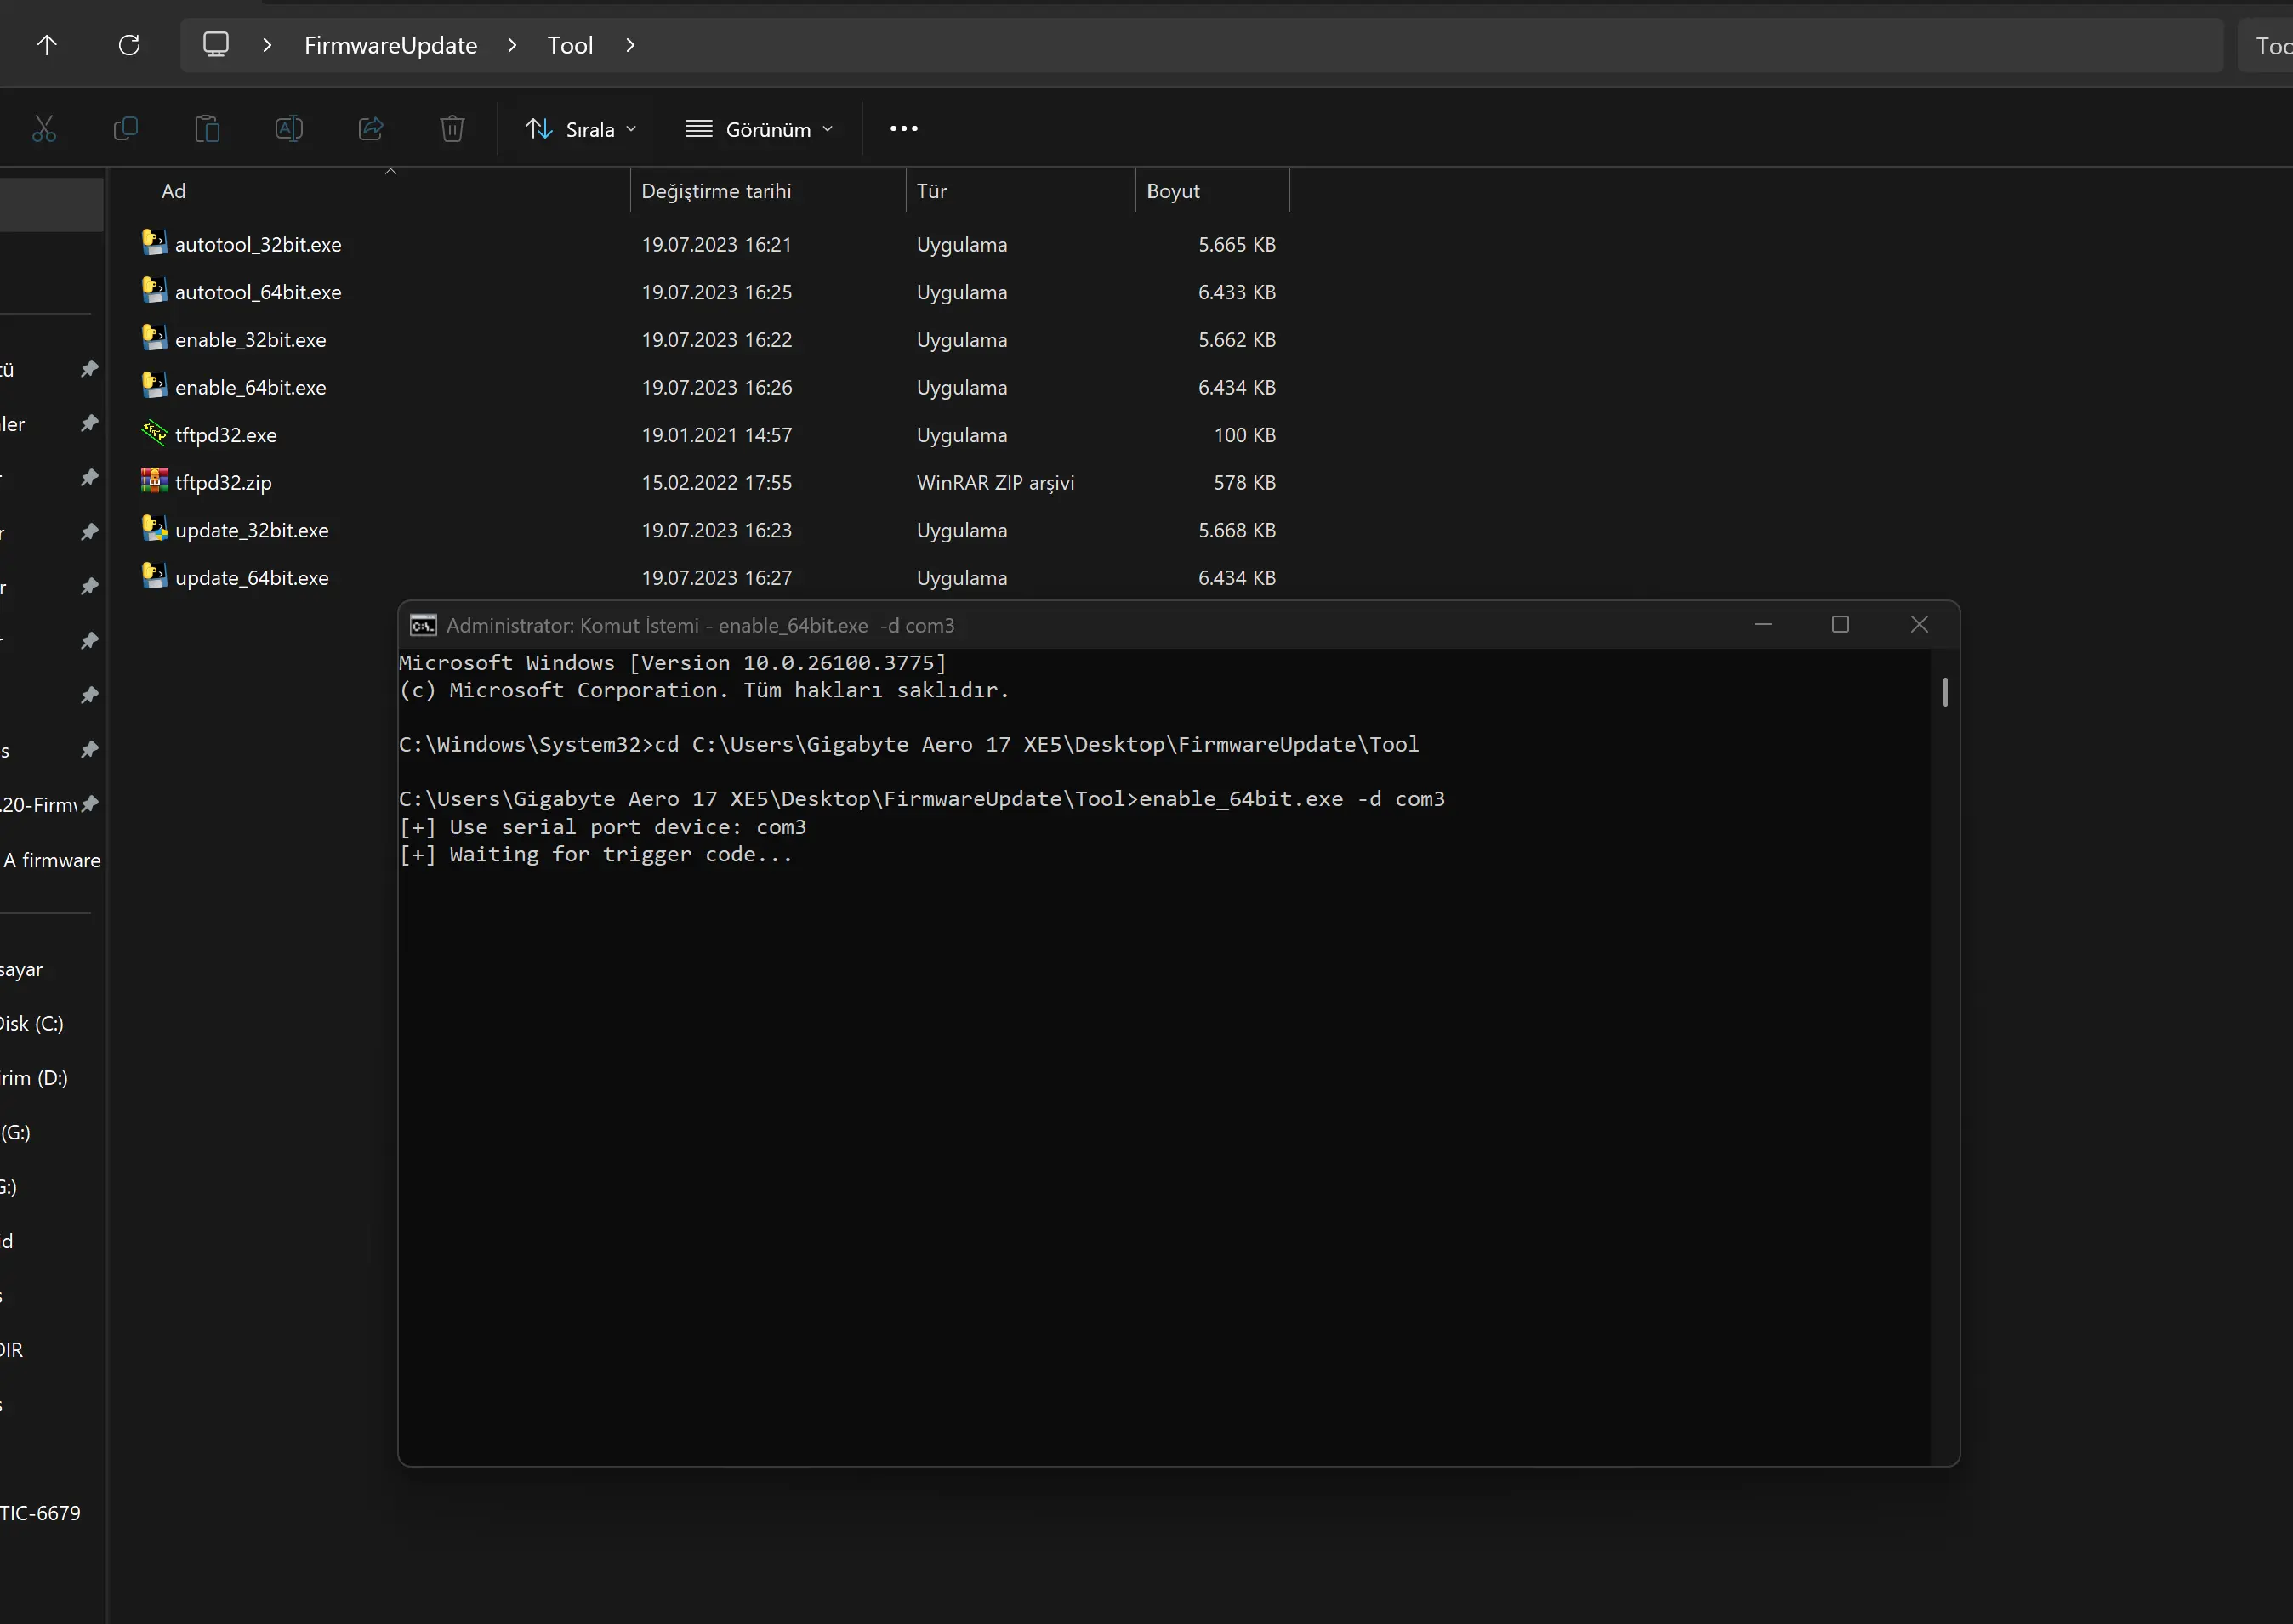Click the tftpd32.zip WinRAR archive icon
The height and width of the screenshot is (1624, 2293).
coord(154,482)
